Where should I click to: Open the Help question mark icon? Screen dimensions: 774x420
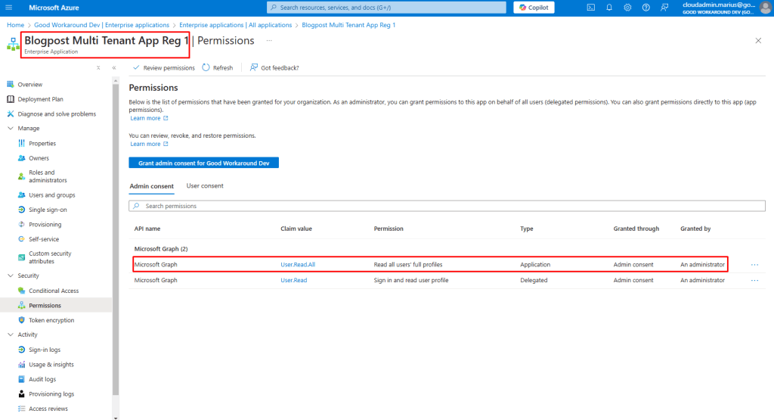tap(646, 8)
